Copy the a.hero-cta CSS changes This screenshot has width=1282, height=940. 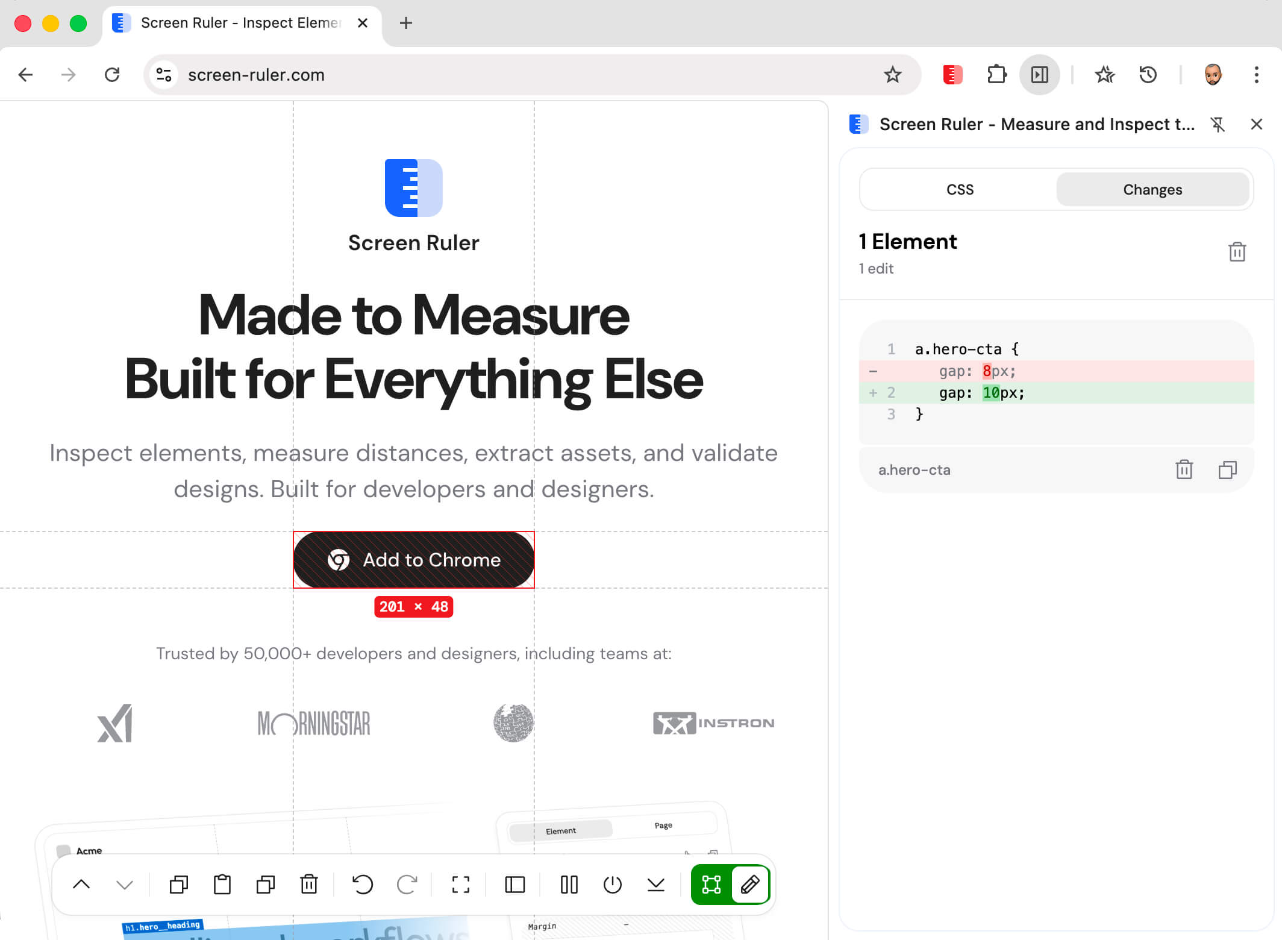[1228, 469]
